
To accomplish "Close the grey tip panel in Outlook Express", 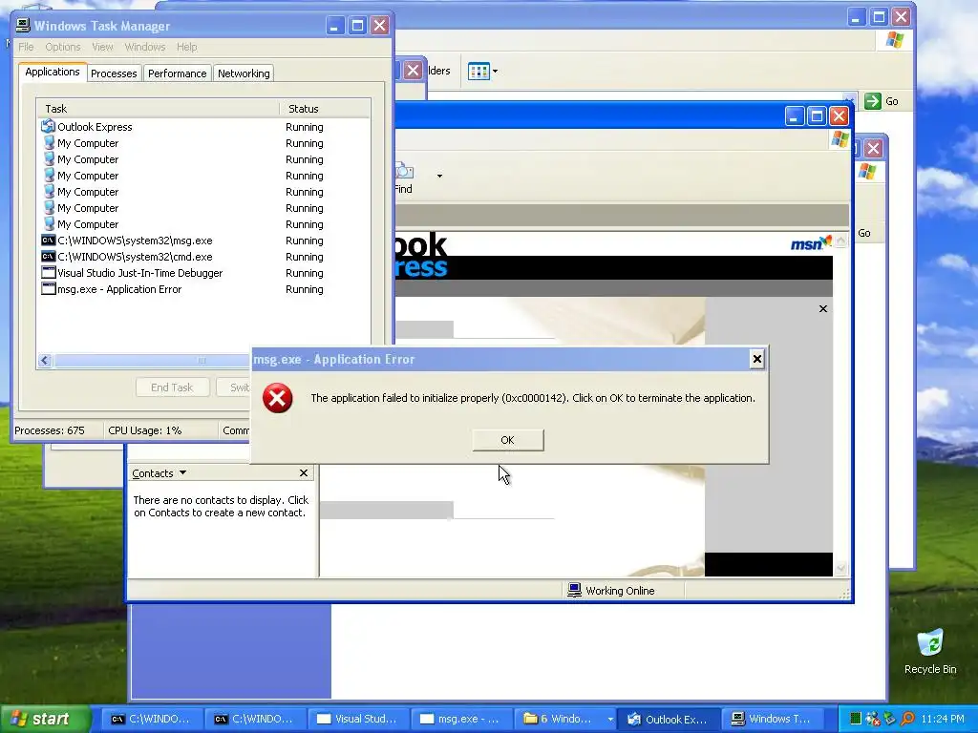I will [x=822, y=308].
